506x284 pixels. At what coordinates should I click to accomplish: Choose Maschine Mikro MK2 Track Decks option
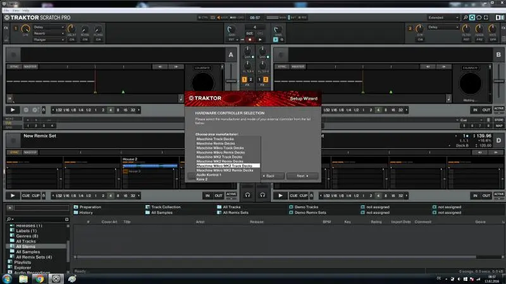[x=224, y=166]
